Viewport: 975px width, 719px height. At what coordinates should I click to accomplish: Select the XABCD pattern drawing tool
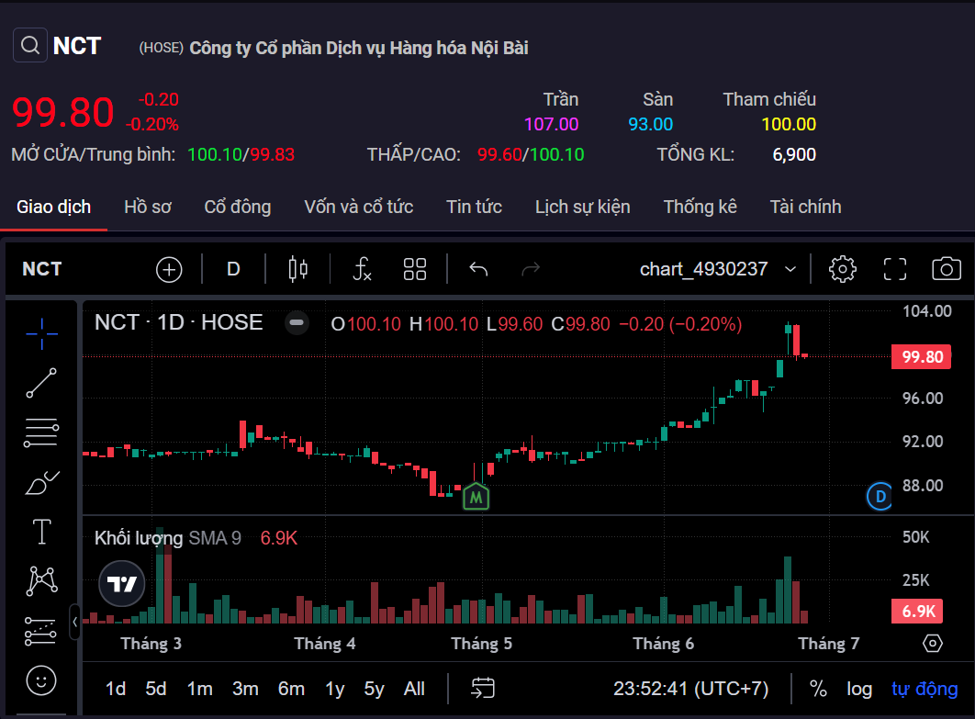click(x=40, y=580)
